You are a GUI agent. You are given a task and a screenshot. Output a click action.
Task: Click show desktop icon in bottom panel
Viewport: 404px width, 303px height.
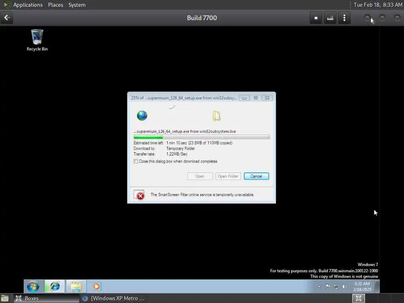click(5, 298)
